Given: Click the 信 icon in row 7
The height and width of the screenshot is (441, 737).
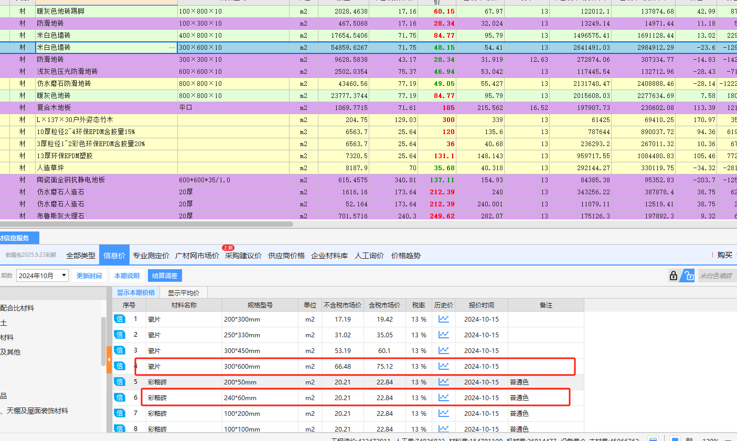Looking at the screenshot, I should [x=120, y=413].
